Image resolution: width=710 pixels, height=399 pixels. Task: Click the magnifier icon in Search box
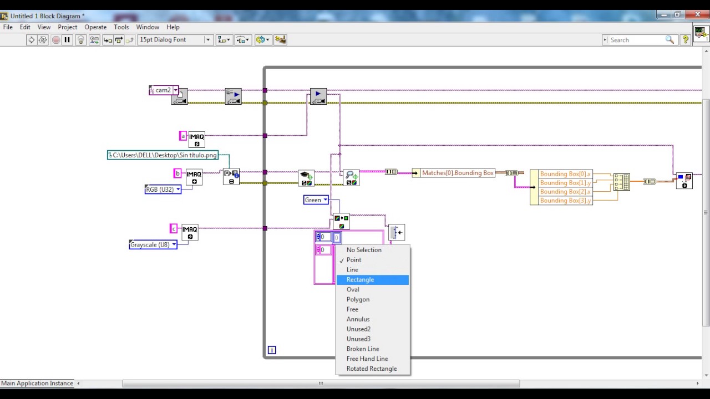coord(670,40)
